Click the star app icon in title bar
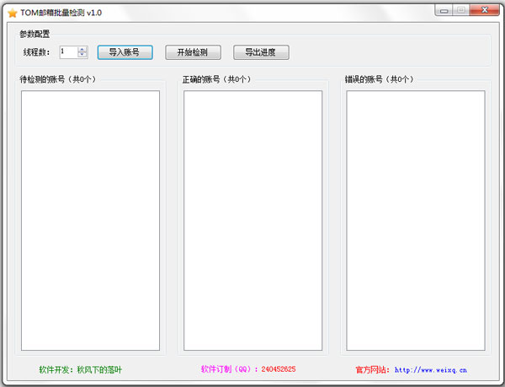505x387 pixels. (12, 13)
